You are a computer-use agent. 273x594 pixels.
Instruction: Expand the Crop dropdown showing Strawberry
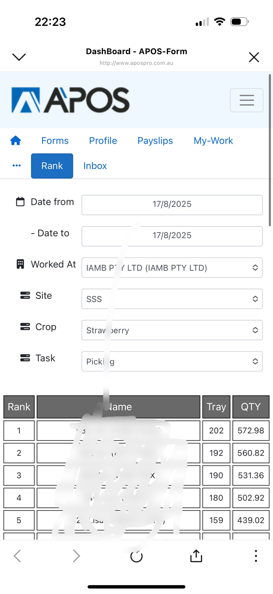click(172, 330)
